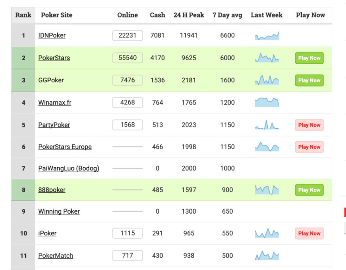Click PartyPoker's last week sparkline
Screen dimensions: 346x270
(267, 125)
